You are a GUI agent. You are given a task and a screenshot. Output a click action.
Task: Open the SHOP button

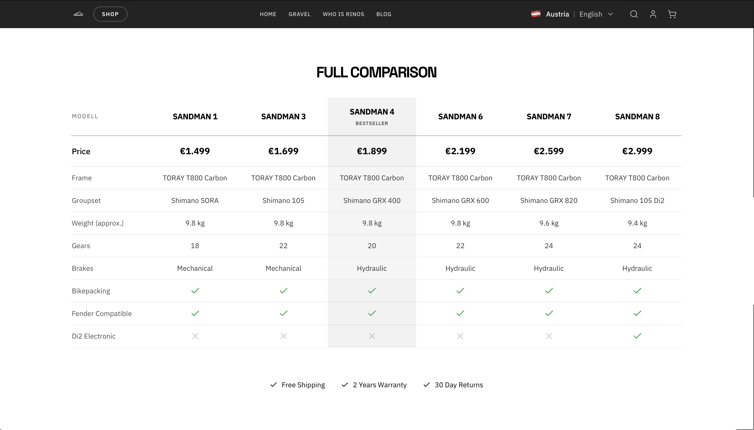110,14
